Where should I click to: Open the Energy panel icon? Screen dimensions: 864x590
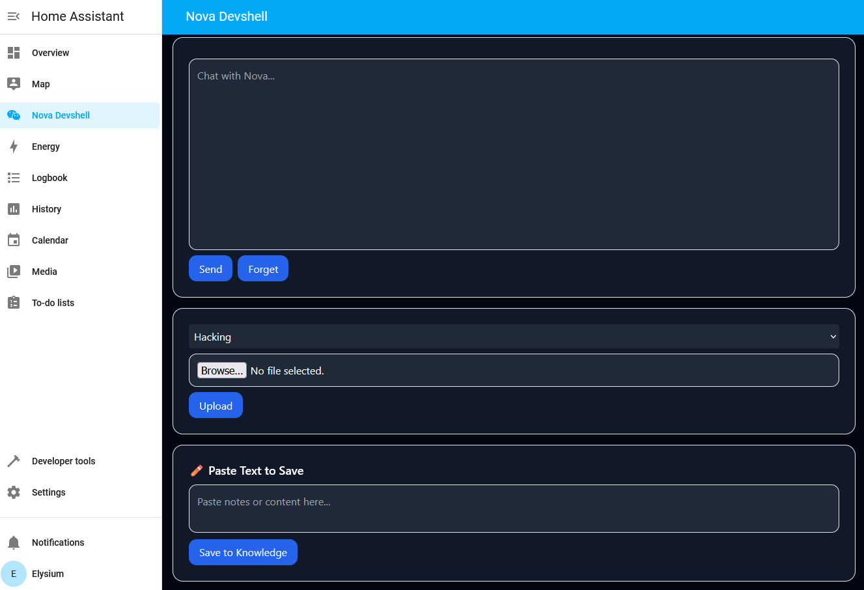(13, 146)
